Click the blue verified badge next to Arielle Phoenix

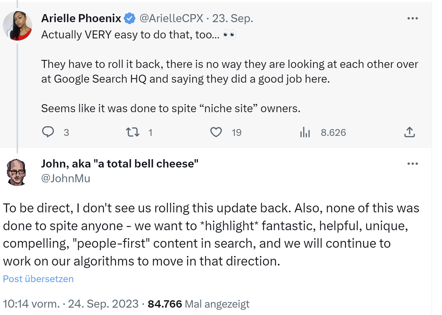[129, 18]
